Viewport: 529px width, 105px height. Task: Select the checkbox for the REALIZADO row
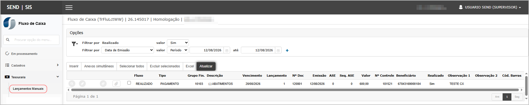tap(129, 83)
